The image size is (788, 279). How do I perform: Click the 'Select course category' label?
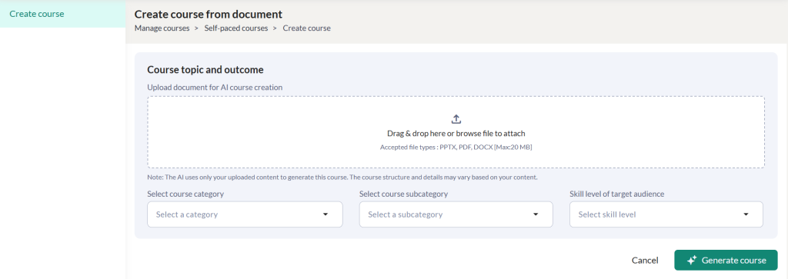click(185, 194)
